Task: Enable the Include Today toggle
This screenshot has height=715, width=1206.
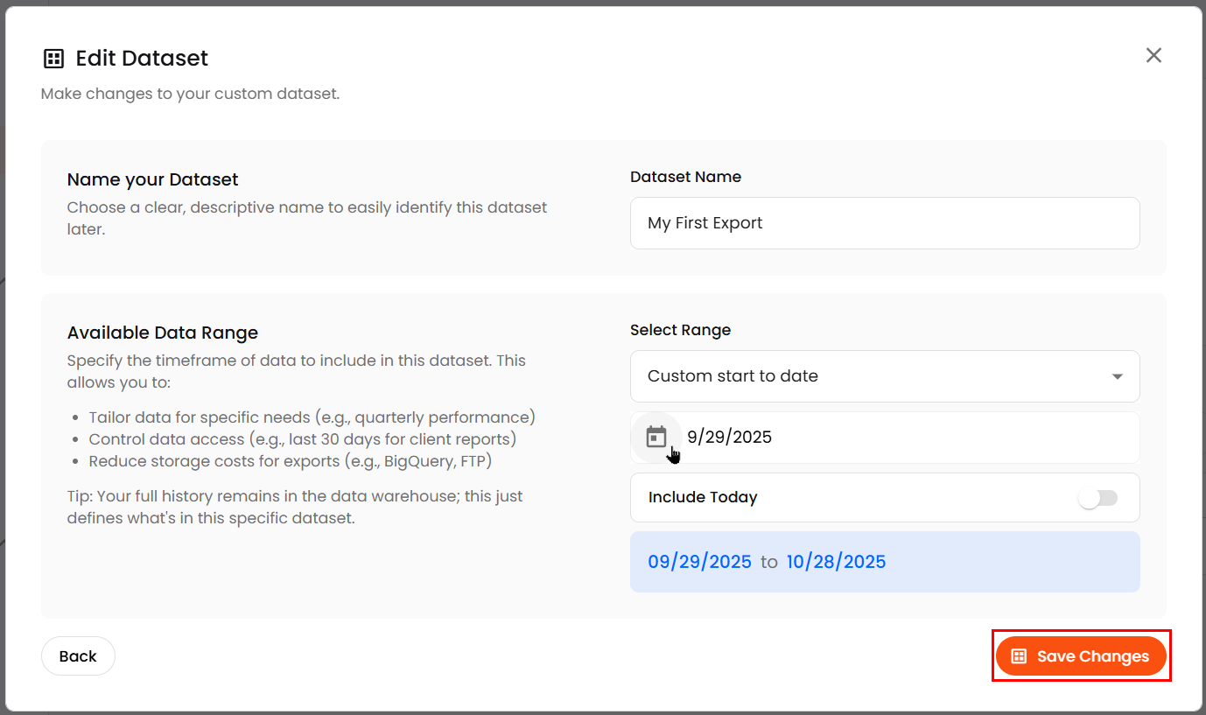Action: (x=1098, y=497)
